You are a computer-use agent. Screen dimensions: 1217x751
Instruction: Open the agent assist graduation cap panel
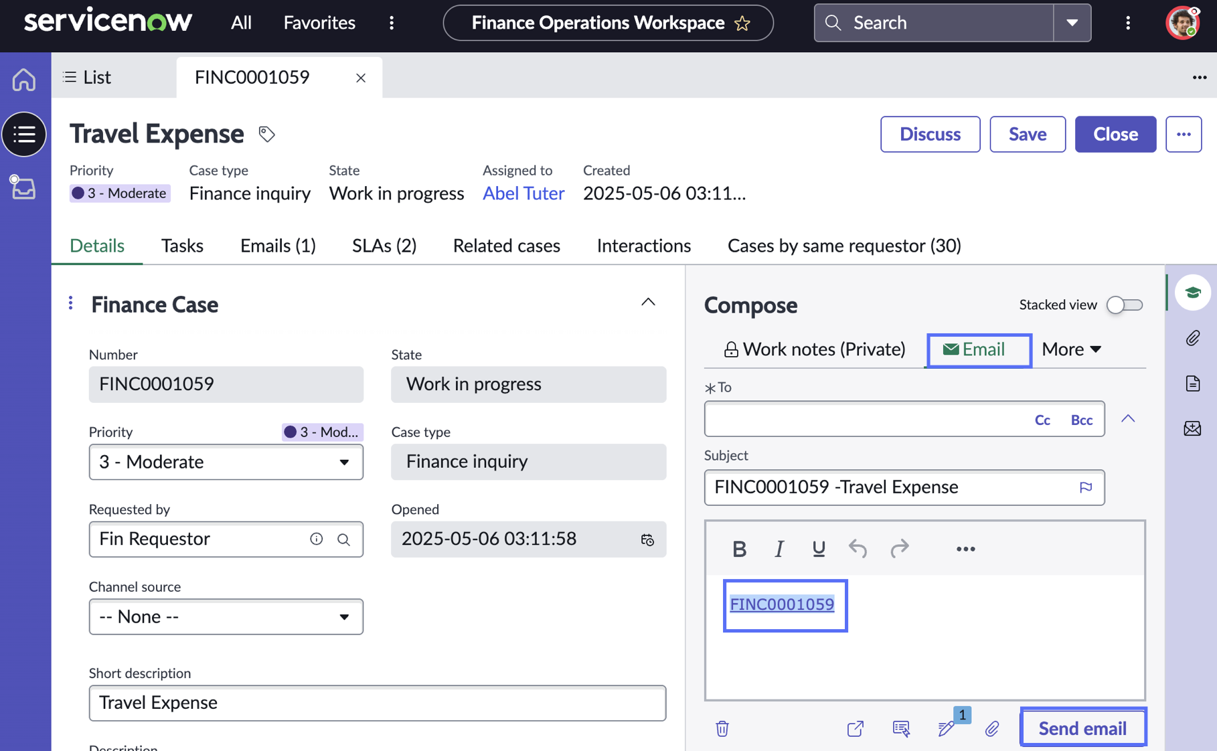tap(1193, 293)
